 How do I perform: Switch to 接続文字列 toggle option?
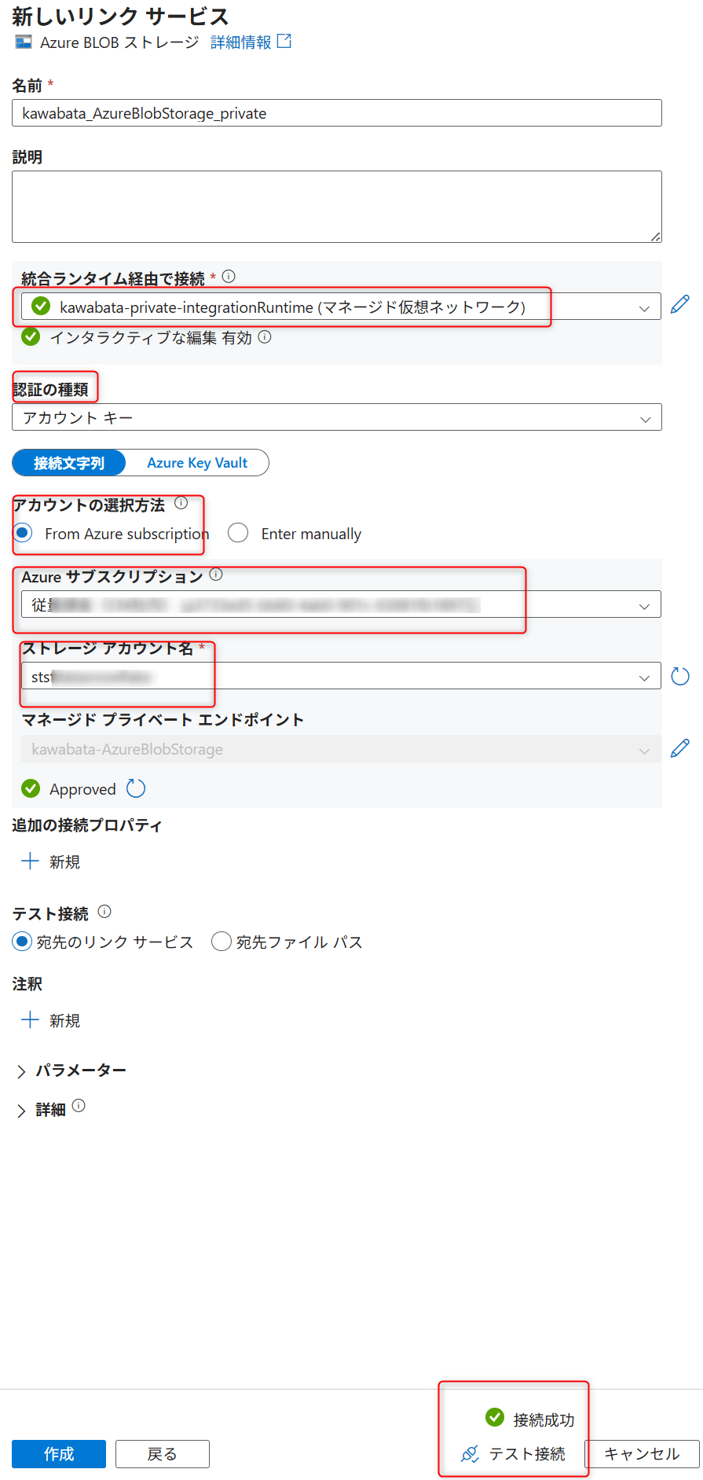pos(69,463)
